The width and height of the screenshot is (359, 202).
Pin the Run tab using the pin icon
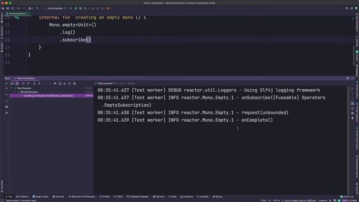(6, 113)
